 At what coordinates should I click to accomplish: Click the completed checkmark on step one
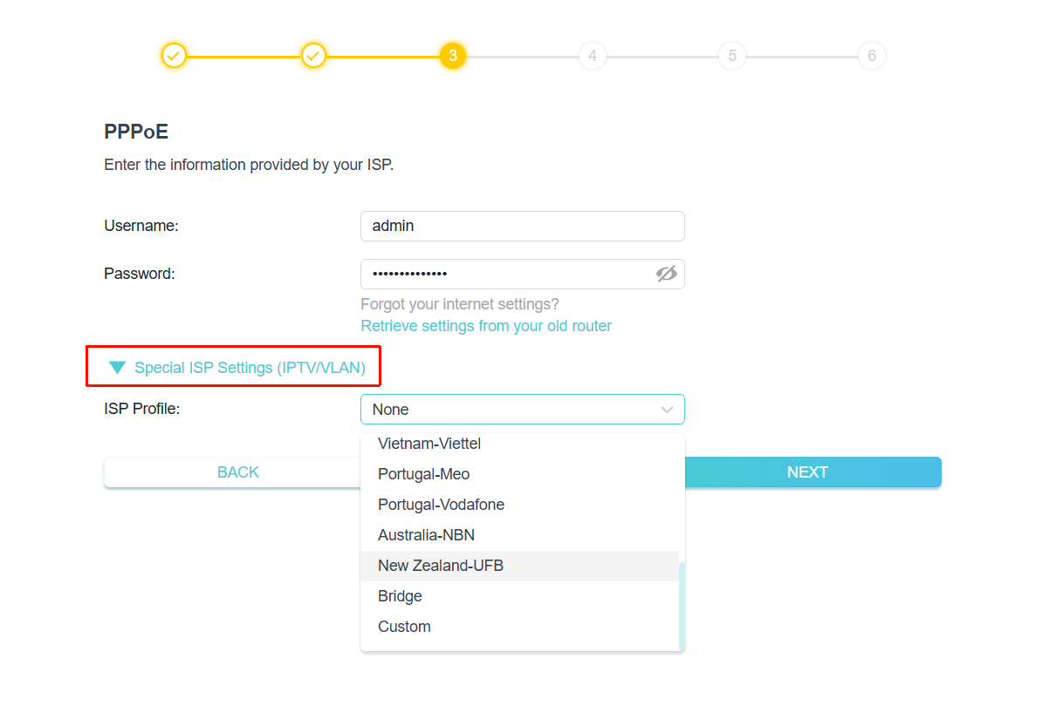click(x=174, y=55)
